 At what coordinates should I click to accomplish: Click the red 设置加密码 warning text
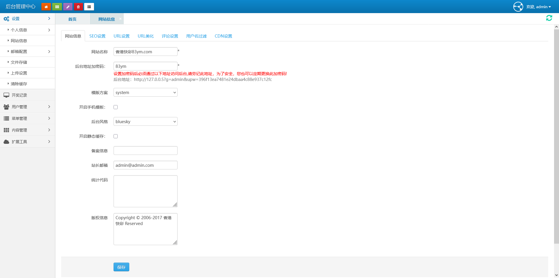point(200,74)
